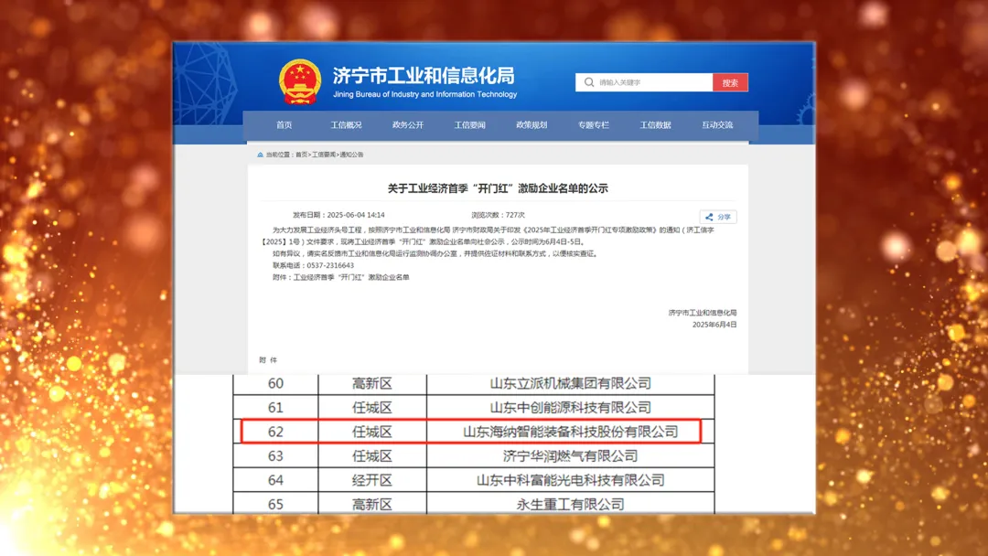Select the 工信要闻 navigation item
Screen dimensions: 988x556
[470, 125]
